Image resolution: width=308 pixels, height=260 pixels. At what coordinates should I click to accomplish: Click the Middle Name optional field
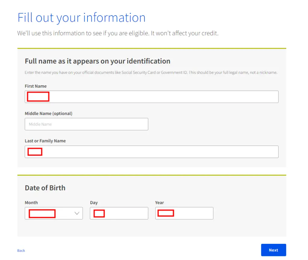(86, 124)
